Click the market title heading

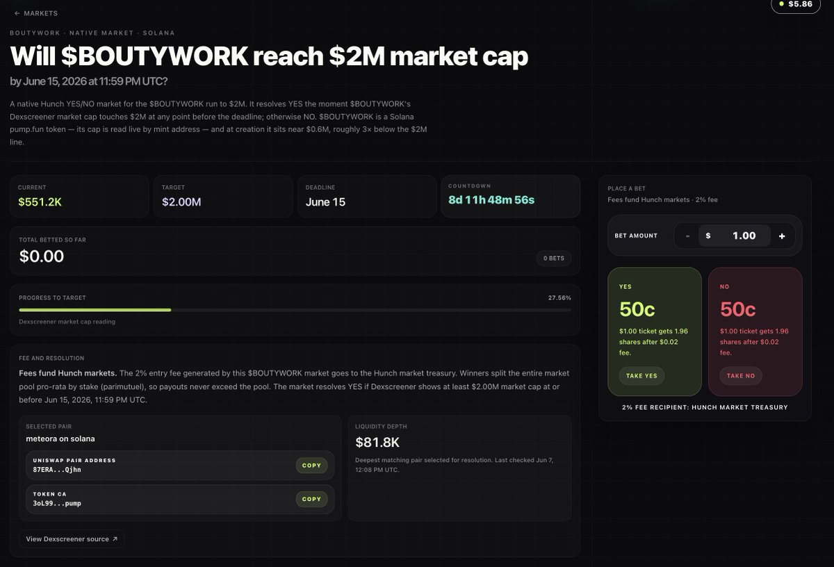pos(269,56)
